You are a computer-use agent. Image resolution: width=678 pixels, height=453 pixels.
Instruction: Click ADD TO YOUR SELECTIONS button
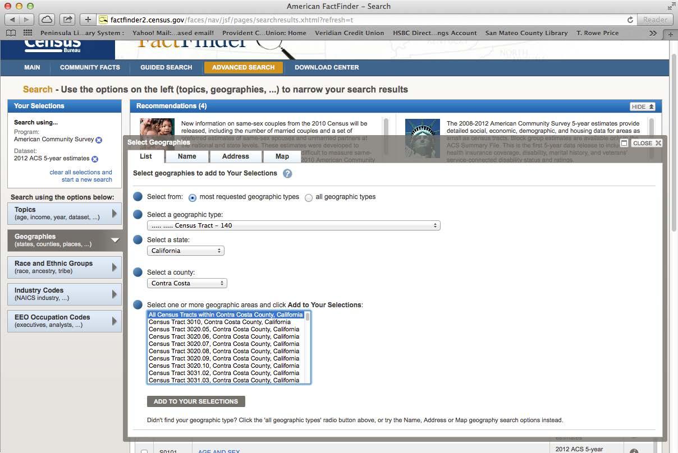196,401
